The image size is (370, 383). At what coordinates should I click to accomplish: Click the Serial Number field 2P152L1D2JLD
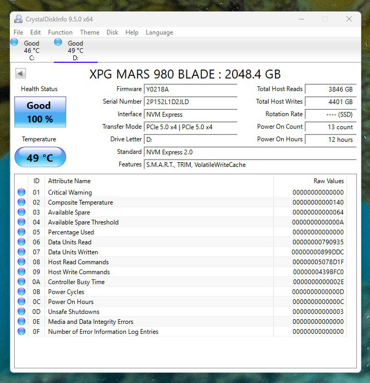point(191,102)
